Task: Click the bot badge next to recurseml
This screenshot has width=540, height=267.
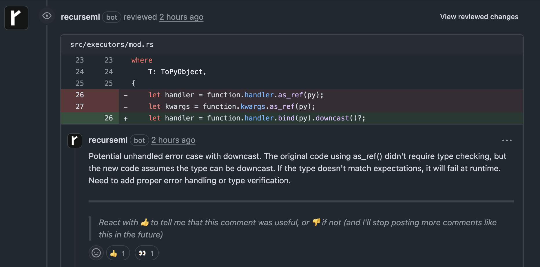Action: click(x=112, y=17)
